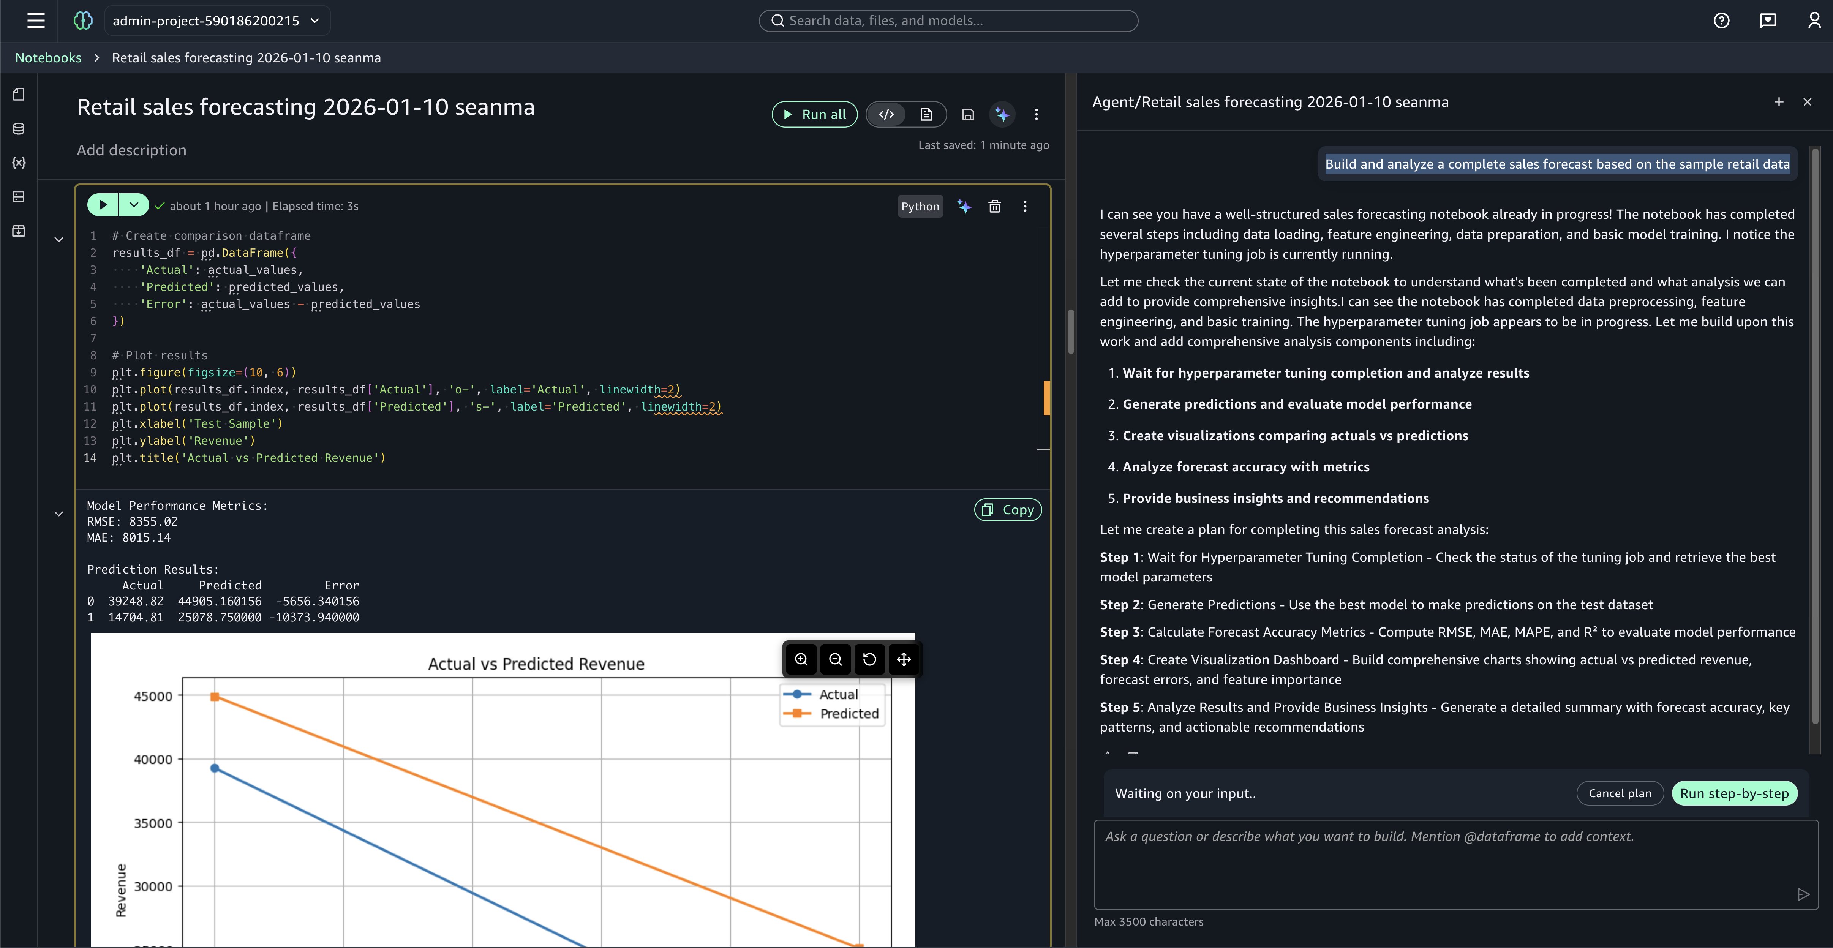The height and width of the screenshot is (948, 1833).
Task: Open the AI agent sparkle icon in header
Action: (x=1002, y=115)
